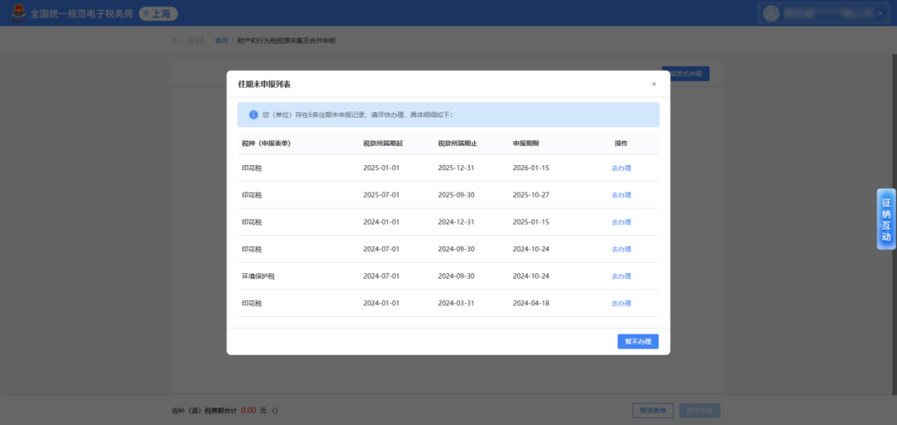Click the blue info icon in the notice banner
The width and height of the screenshot is (897, 425).
(x=253, y=115)
